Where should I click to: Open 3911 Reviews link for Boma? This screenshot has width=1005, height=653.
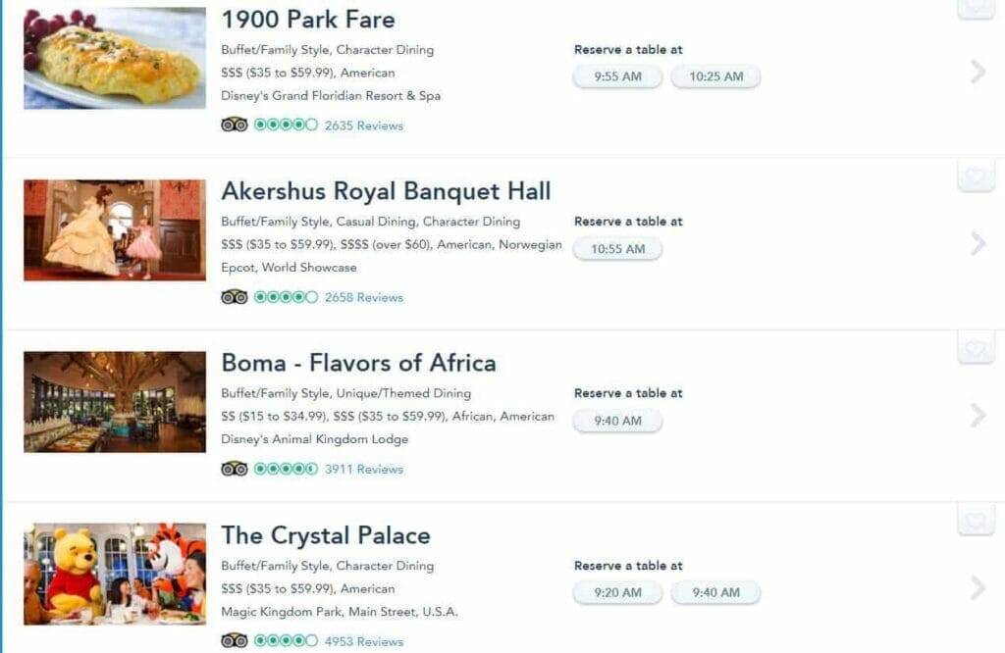pos(363,470)
